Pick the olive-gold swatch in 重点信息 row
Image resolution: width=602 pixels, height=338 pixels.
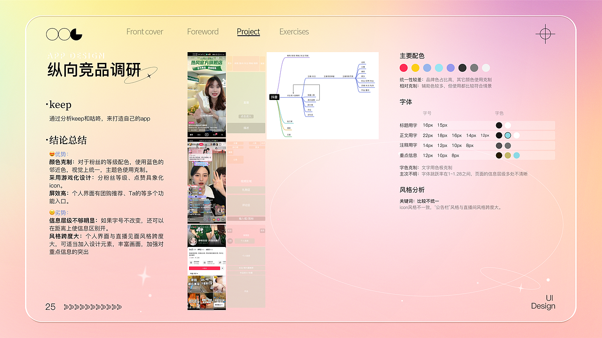click(507, 155)
